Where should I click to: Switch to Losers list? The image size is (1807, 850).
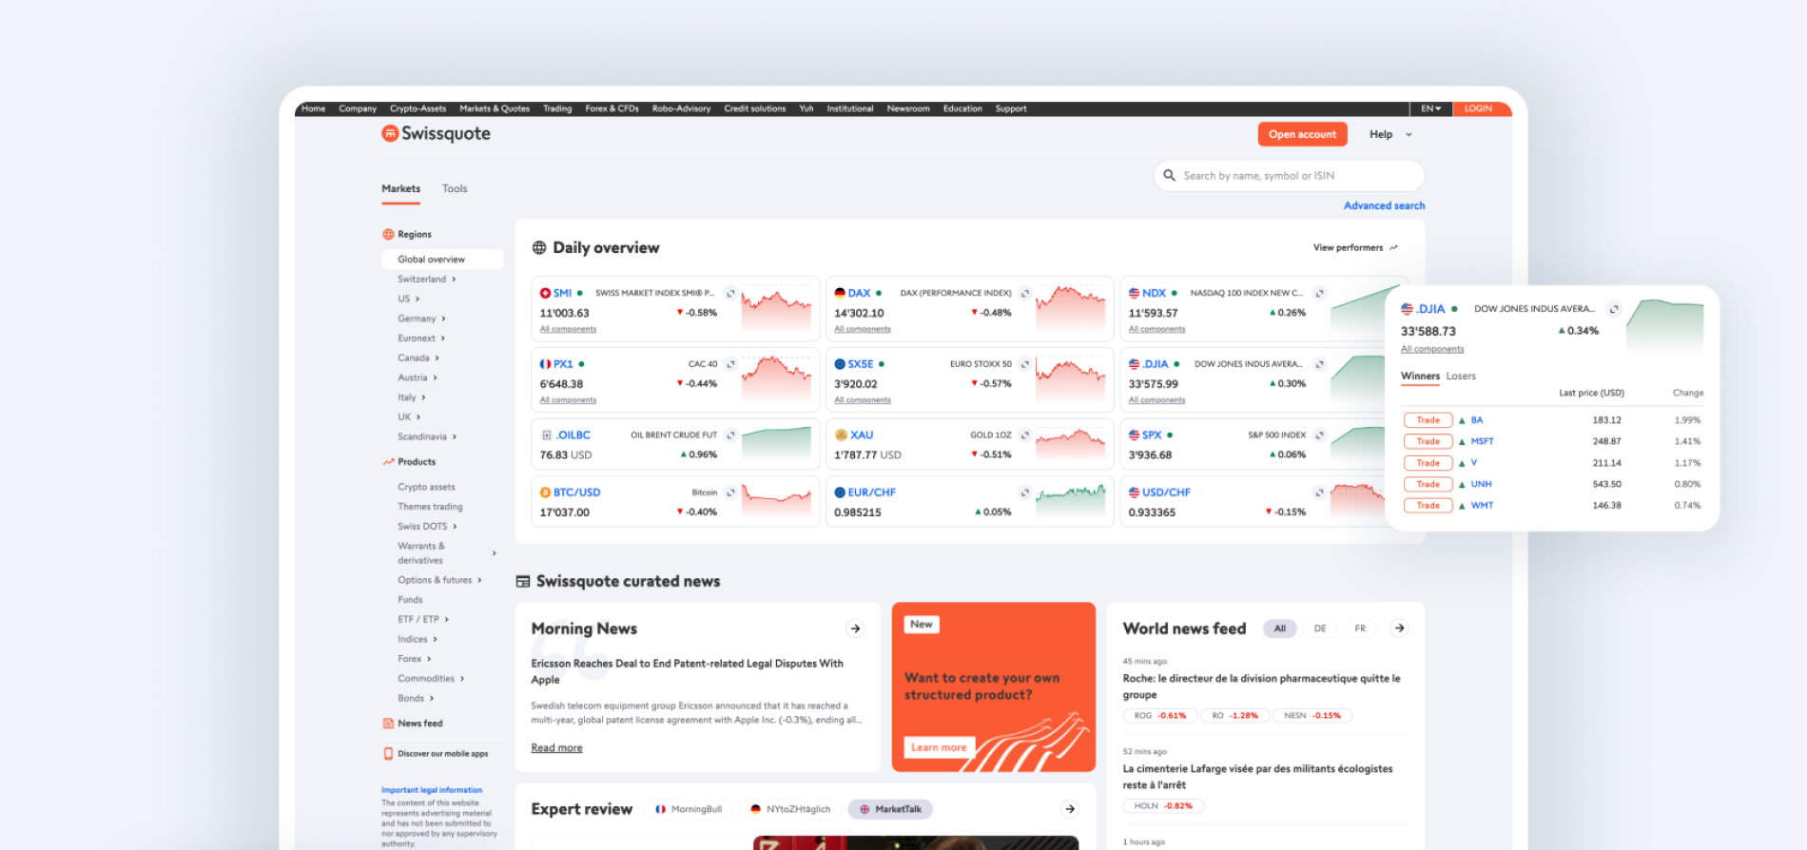(1461, 376)
